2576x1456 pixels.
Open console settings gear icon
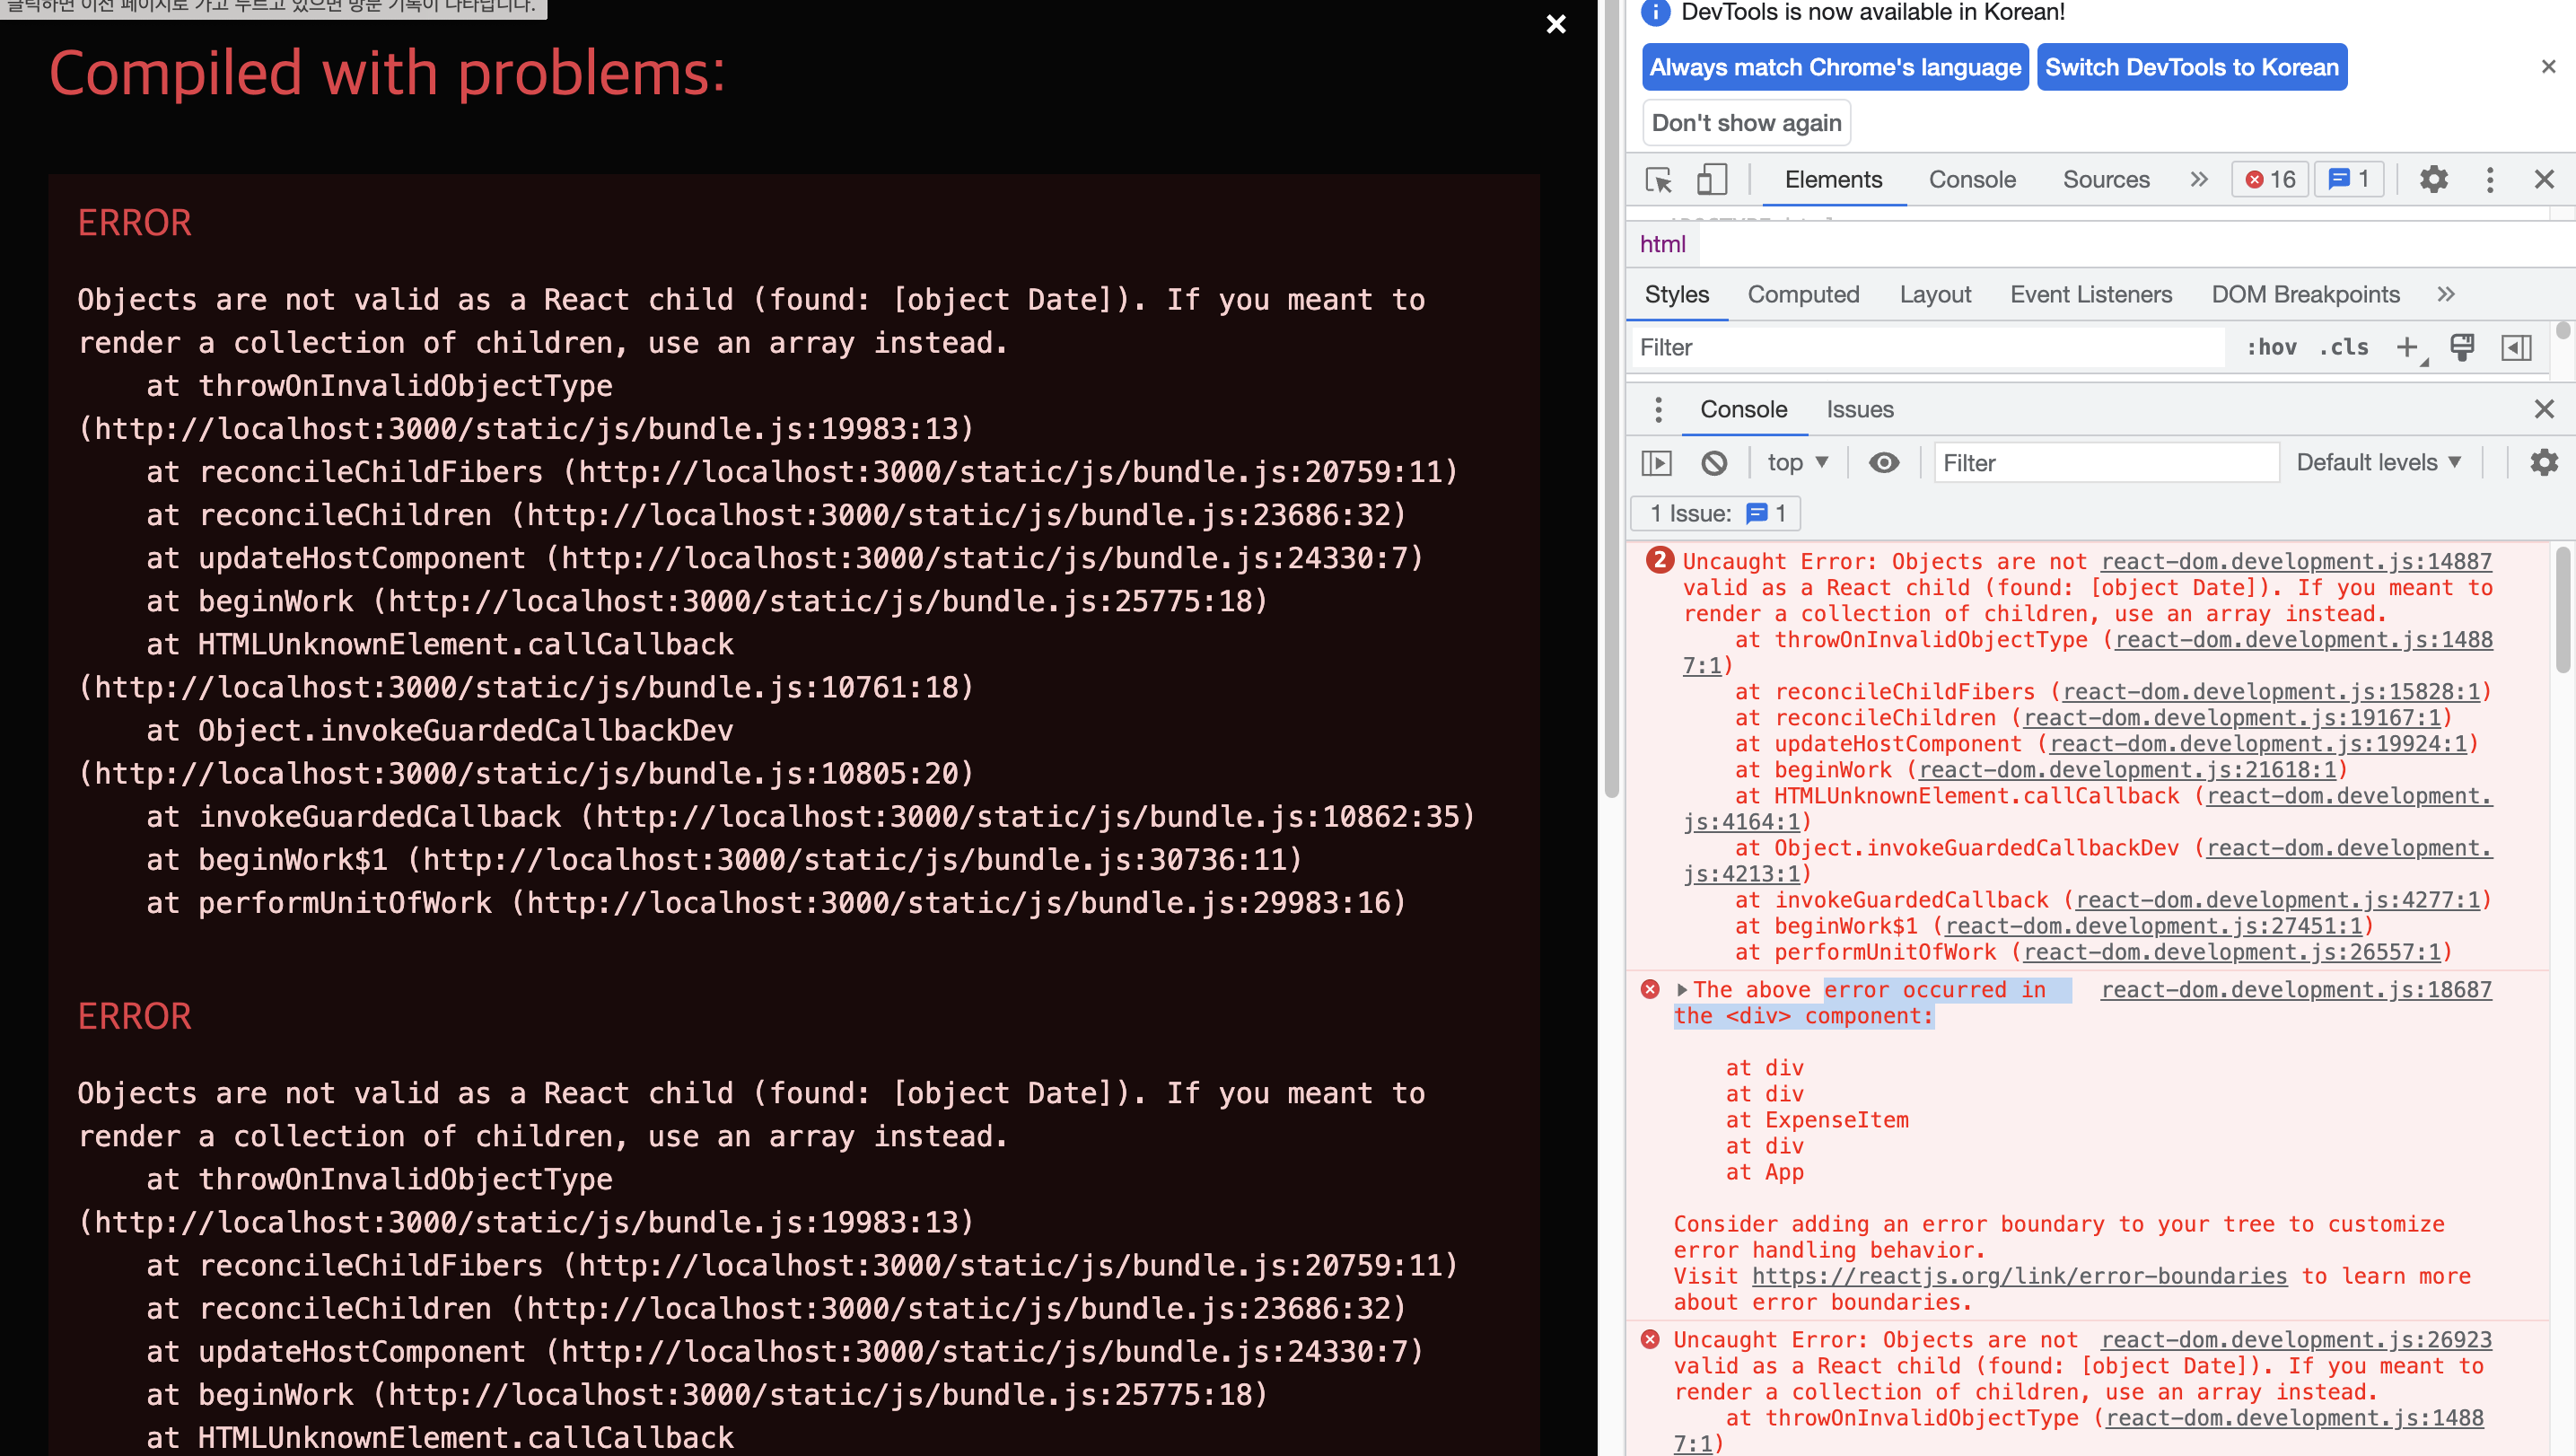[x=2543, y=463]
